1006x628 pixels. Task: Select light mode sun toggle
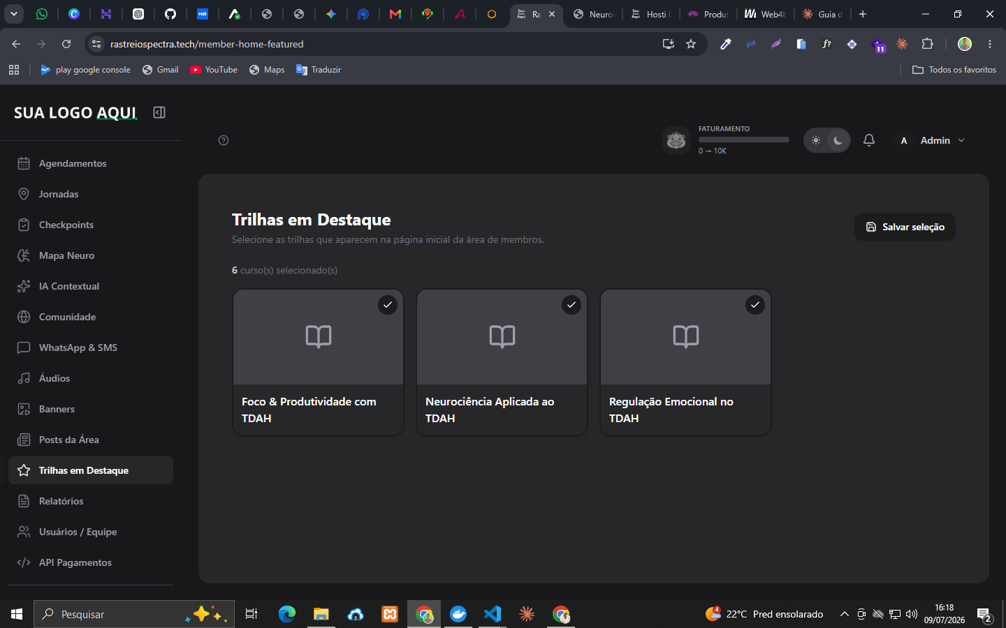[x=816, y=140]
